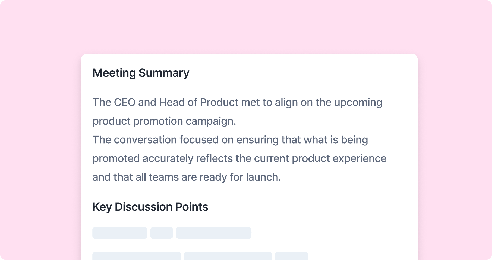Click the short middle placeholder in first skeleton row
The height and width of the screenshot is (260, 492).
[x=162, y=233]
